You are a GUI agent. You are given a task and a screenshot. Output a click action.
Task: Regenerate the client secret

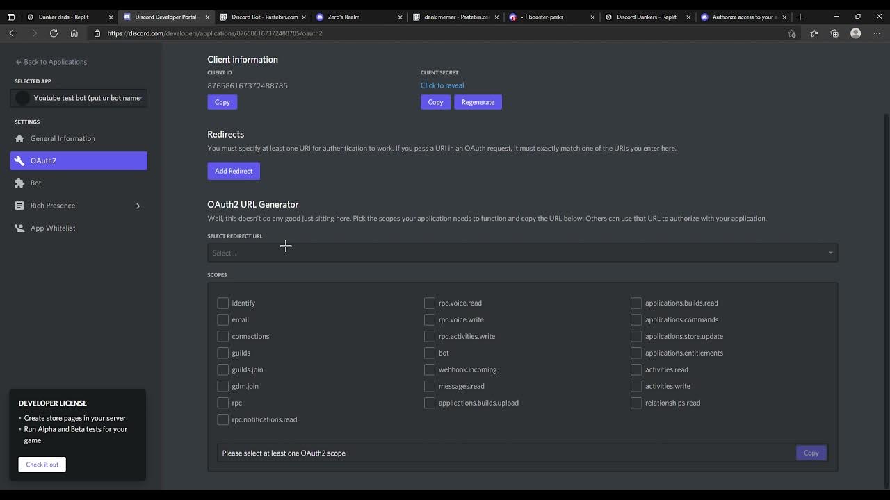pos(478,102)
